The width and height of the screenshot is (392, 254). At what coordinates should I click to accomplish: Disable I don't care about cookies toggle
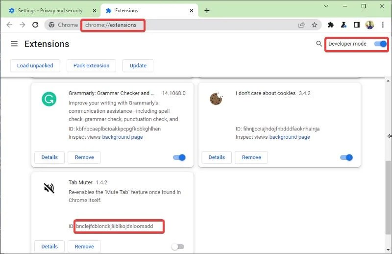click(x=346, y=157)
